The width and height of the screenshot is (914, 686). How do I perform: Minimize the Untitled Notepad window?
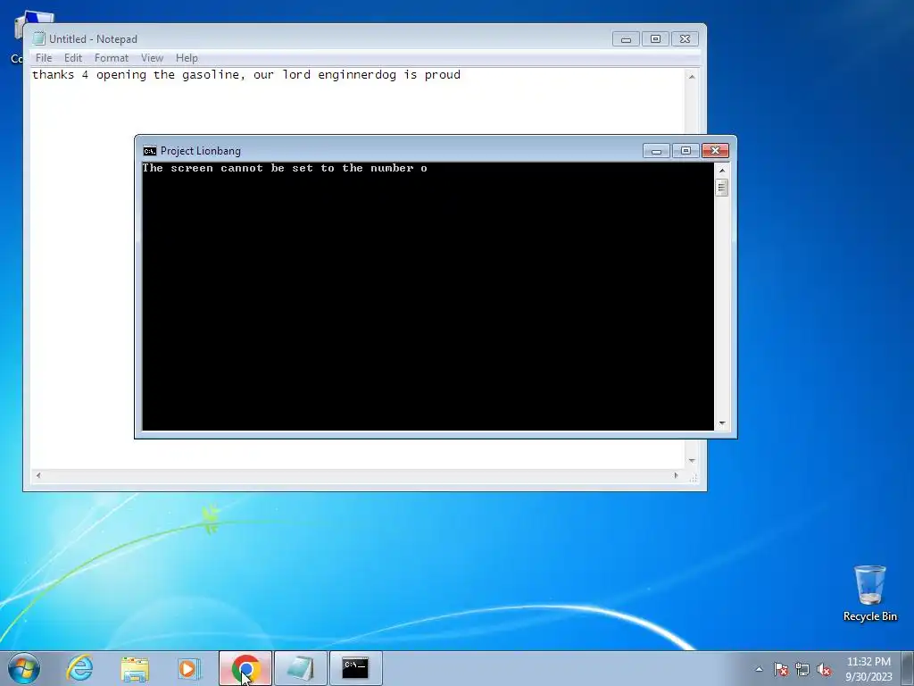tap(626, 39)
